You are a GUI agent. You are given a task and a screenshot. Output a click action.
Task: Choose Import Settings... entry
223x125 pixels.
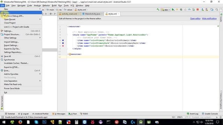[21, 42]
